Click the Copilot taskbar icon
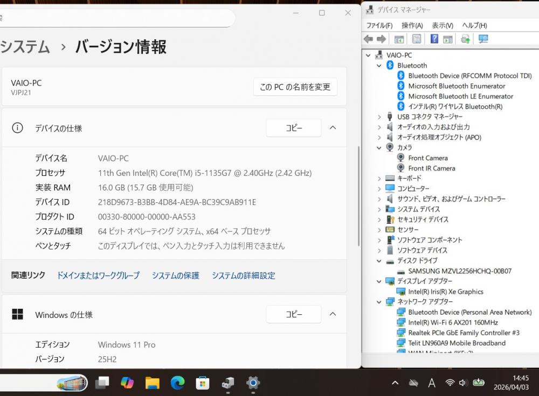The height and width of the screenshot is (396, 539). click(127, 383)
